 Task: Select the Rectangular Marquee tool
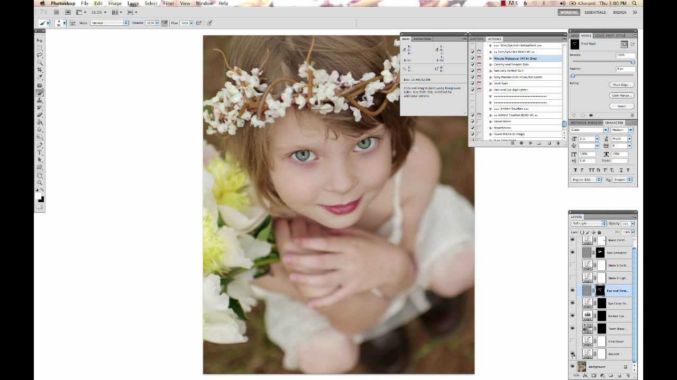40,48
